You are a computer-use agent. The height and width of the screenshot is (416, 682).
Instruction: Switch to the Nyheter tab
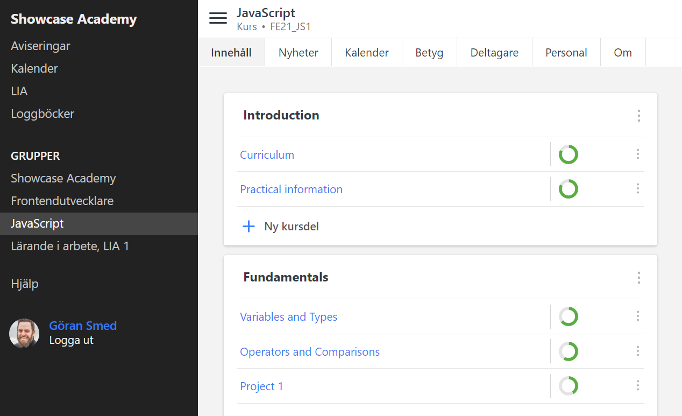pos(298,52)
